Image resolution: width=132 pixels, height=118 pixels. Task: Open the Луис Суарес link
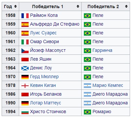click(43, 33)
